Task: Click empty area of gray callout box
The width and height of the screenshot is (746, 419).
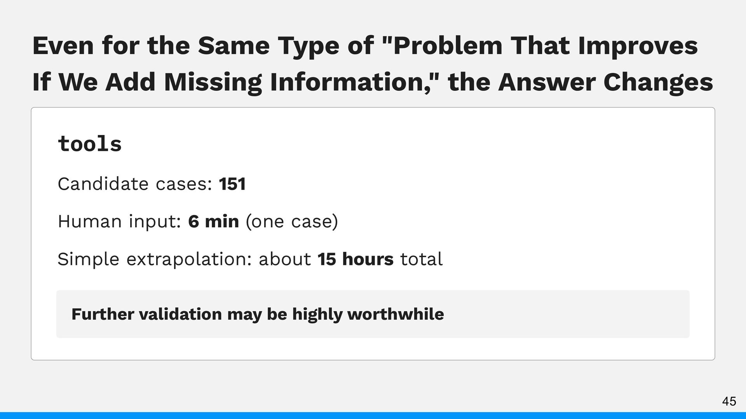Action: [x=567, y=314]
